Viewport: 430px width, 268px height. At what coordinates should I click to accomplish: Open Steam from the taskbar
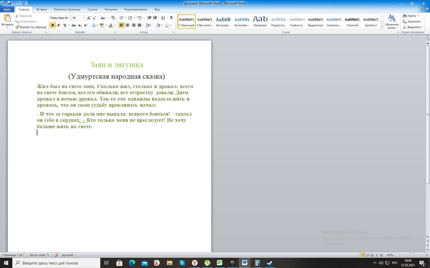269,263
